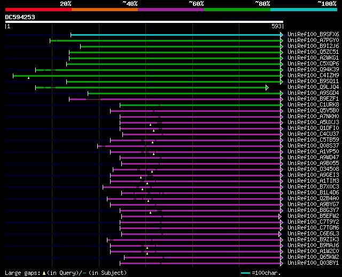Click the purple ~60% identity legend segment

coord(171,10)
